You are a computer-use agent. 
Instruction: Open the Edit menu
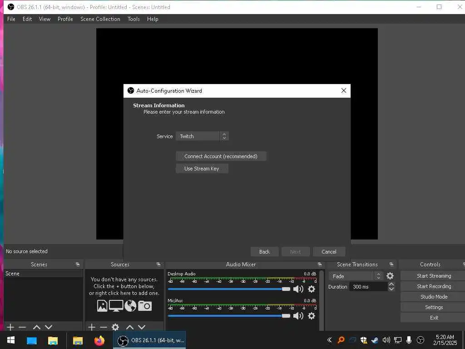pos(27,19)
